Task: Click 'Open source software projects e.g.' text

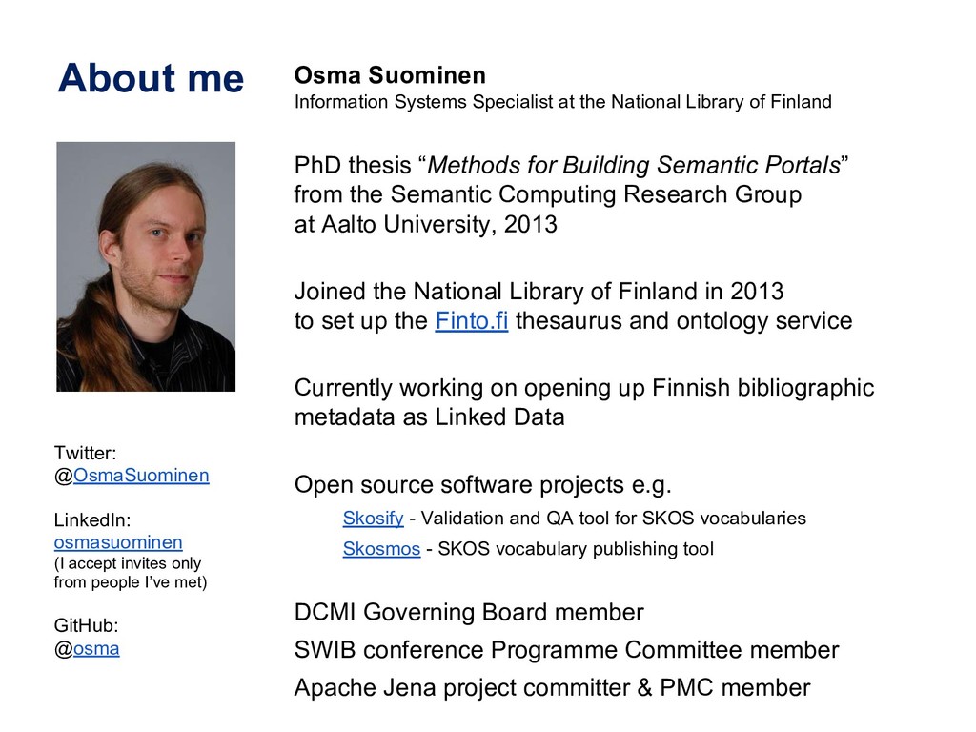Action: click(482, 485)
